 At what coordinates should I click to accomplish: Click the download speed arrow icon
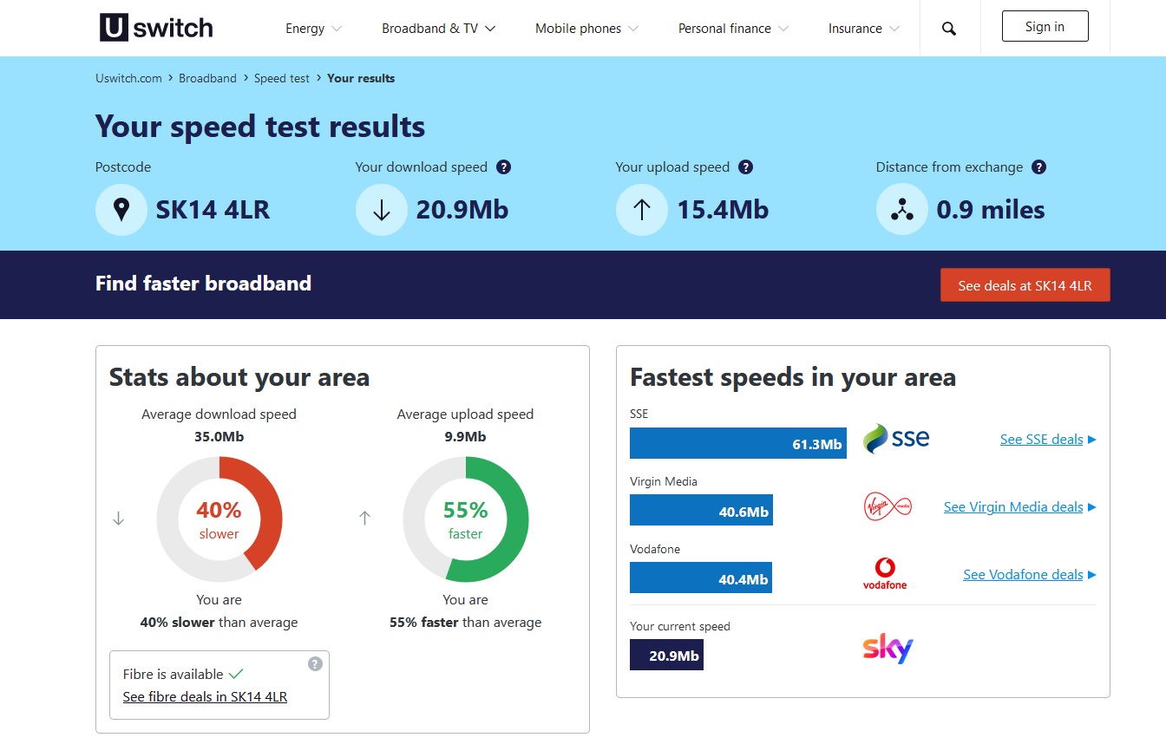pyautogui.click(x=381, y=209)
